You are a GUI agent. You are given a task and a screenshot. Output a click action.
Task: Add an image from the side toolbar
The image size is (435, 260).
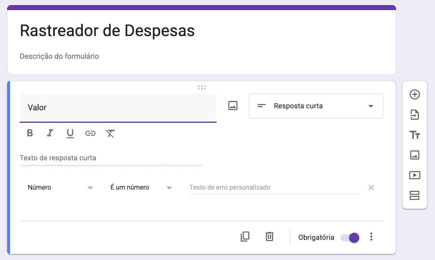(415, 155)
